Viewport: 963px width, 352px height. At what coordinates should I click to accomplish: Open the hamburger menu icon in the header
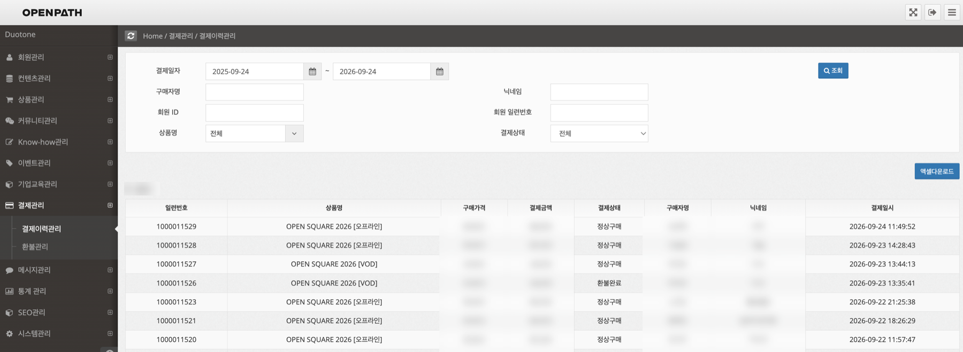pos(952,12)
